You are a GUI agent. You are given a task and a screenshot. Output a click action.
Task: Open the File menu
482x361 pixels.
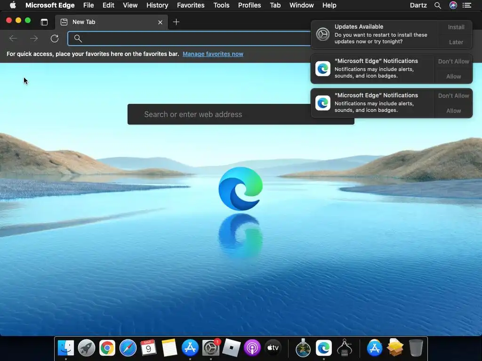click(x=88, y=5)
